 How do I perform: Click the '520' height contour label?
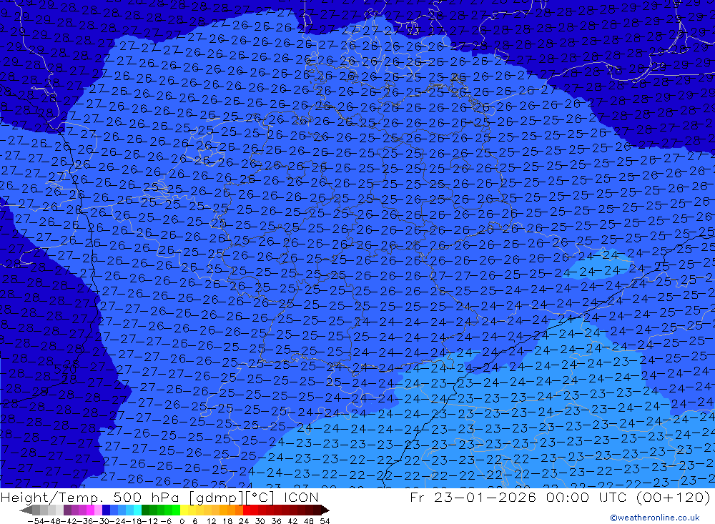tap(66, 369)
